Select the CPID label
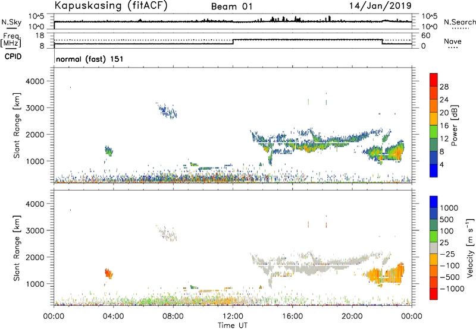Viewport: 476px width, 329px height. [13, 56]
